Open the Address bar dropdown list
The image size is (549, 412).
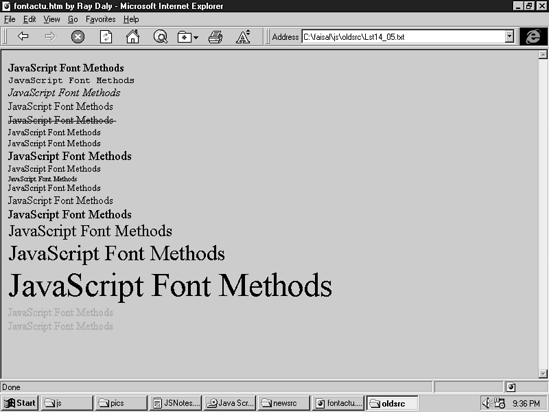[509, 36]
